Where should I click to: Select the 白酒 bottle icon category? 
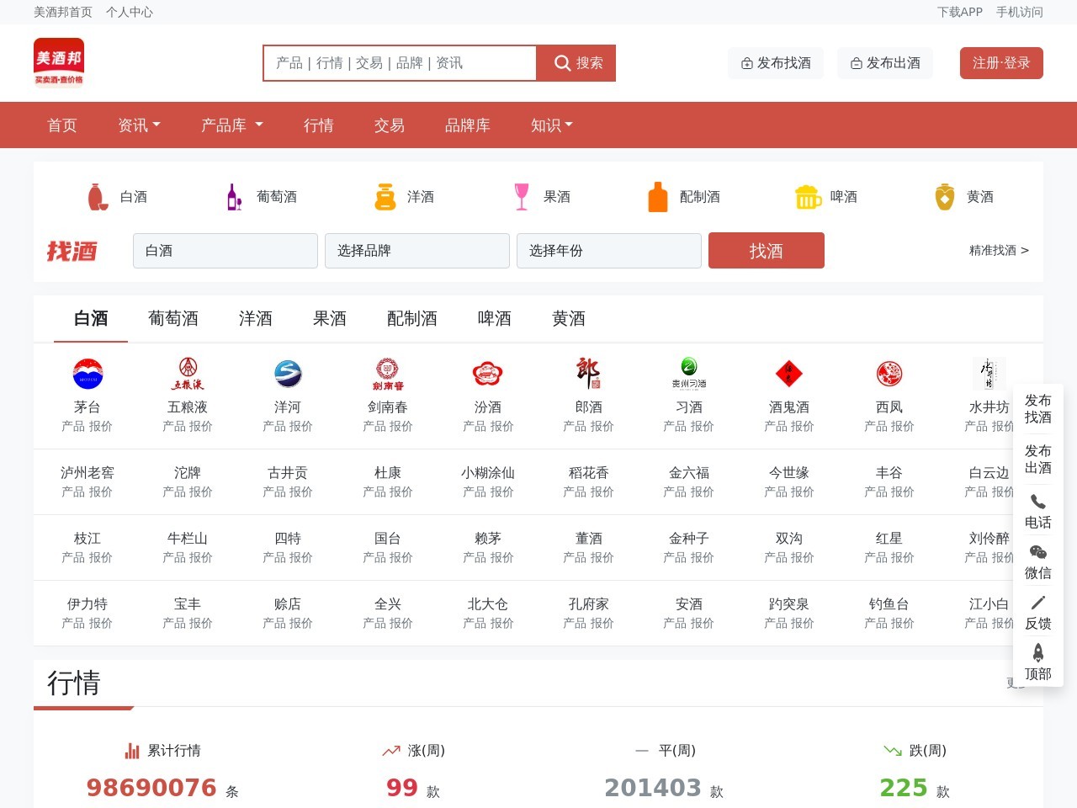click(x=97, y=195)
